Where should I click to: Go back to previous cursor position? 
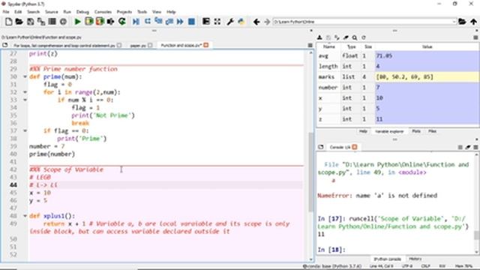(256, 22)
